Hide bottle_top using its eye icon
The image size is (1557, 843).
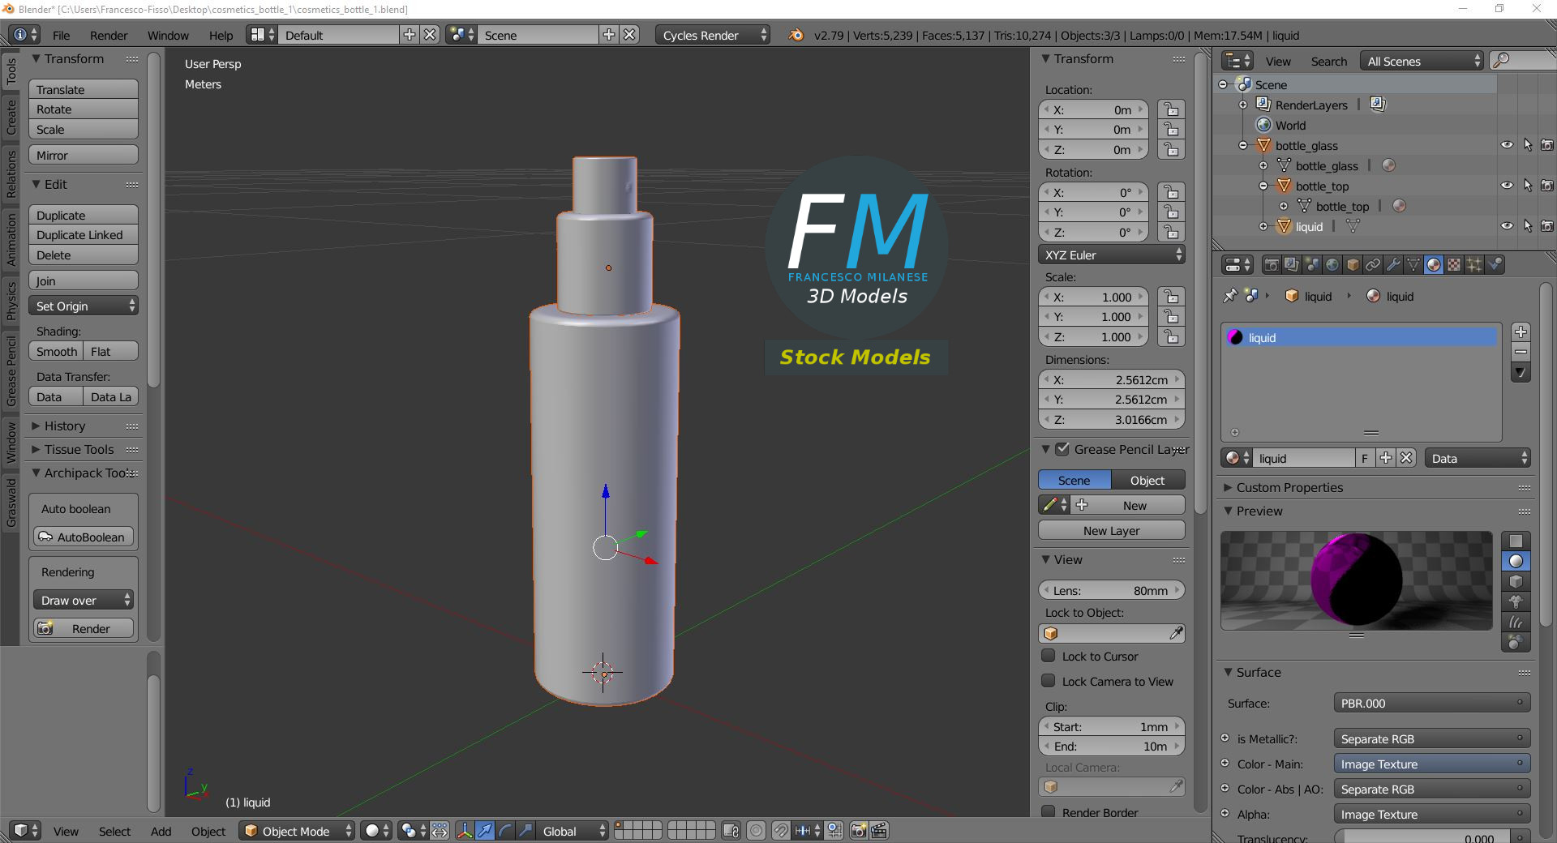[1507, 186]
